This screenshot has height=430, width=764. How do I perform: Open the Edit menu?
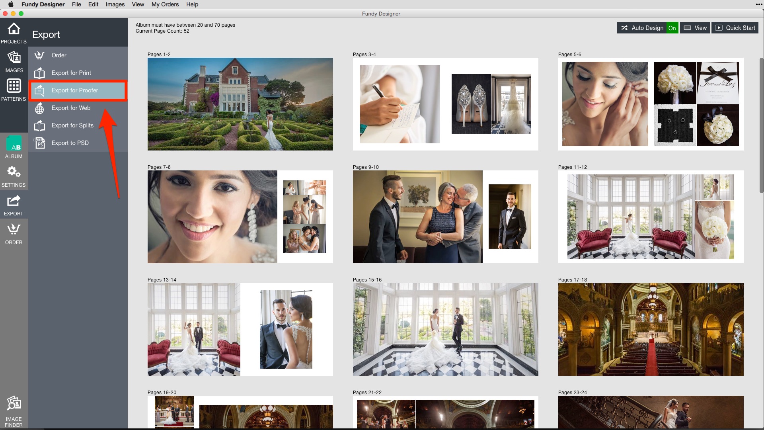tap(93, 4)
